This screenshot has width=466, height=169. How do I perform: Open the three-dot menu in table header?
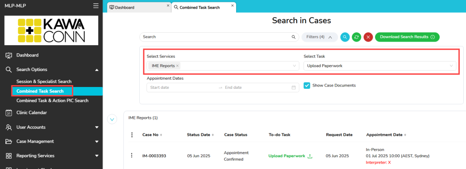click(132, 135)
